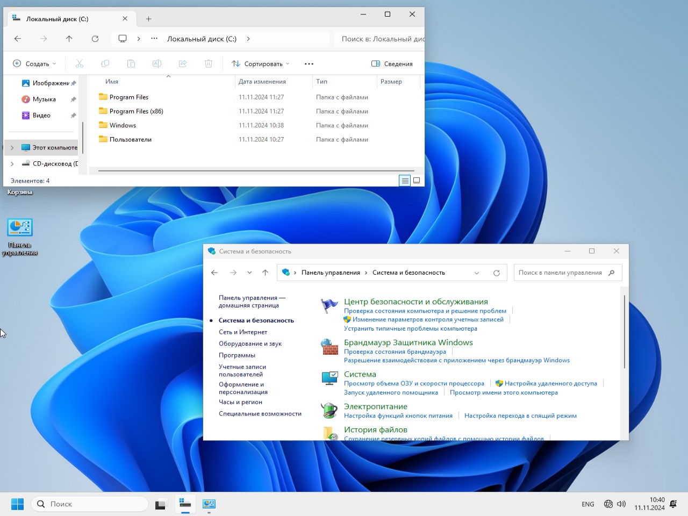The height and width of the screenshot is (516, 688).
Task: Click the Центр безопасности flag icon
Action: tap(329, 305)
